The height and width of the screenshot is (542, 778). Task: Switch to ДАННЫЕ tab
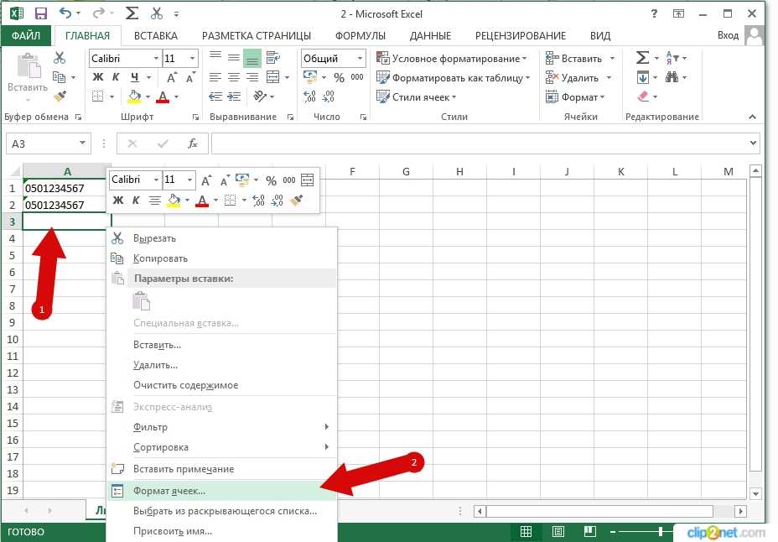tap(430, 36)
